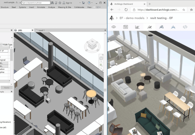
Task: Open the Annotate ribbon tab
Action: (x=41, y=7)
